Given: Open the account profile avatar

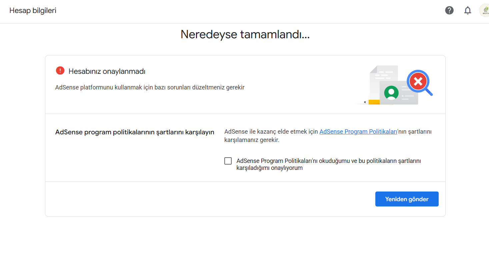Looking at the screenshot, I should pyautogui.click(x=484, y=11).
